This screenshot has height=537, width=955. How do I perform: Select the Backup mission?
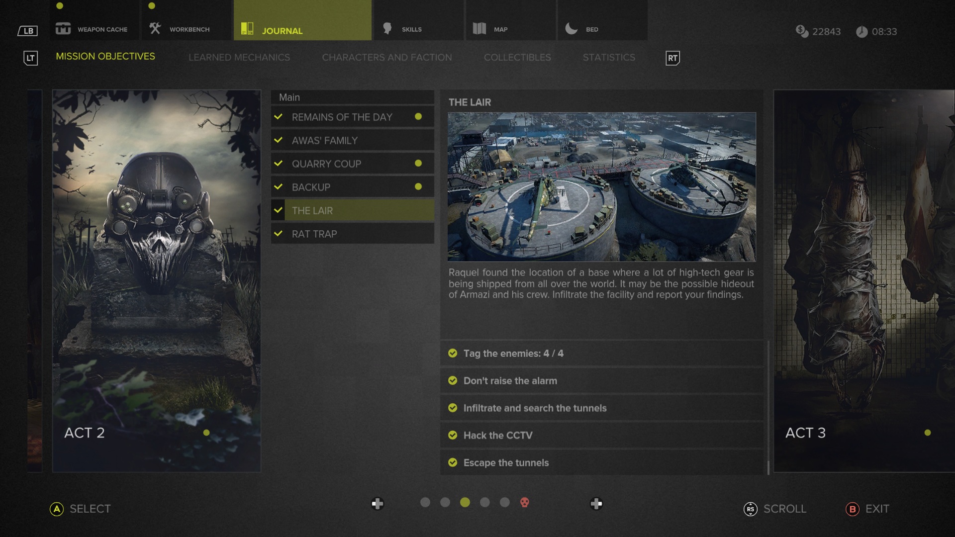(353, 187)
